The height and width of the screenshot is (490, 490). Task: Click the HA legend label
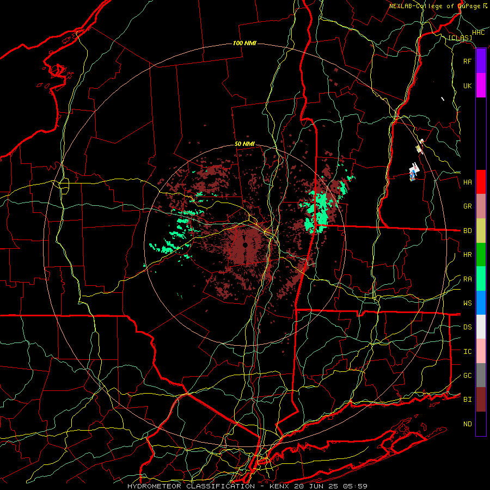[x=467, y=182]
